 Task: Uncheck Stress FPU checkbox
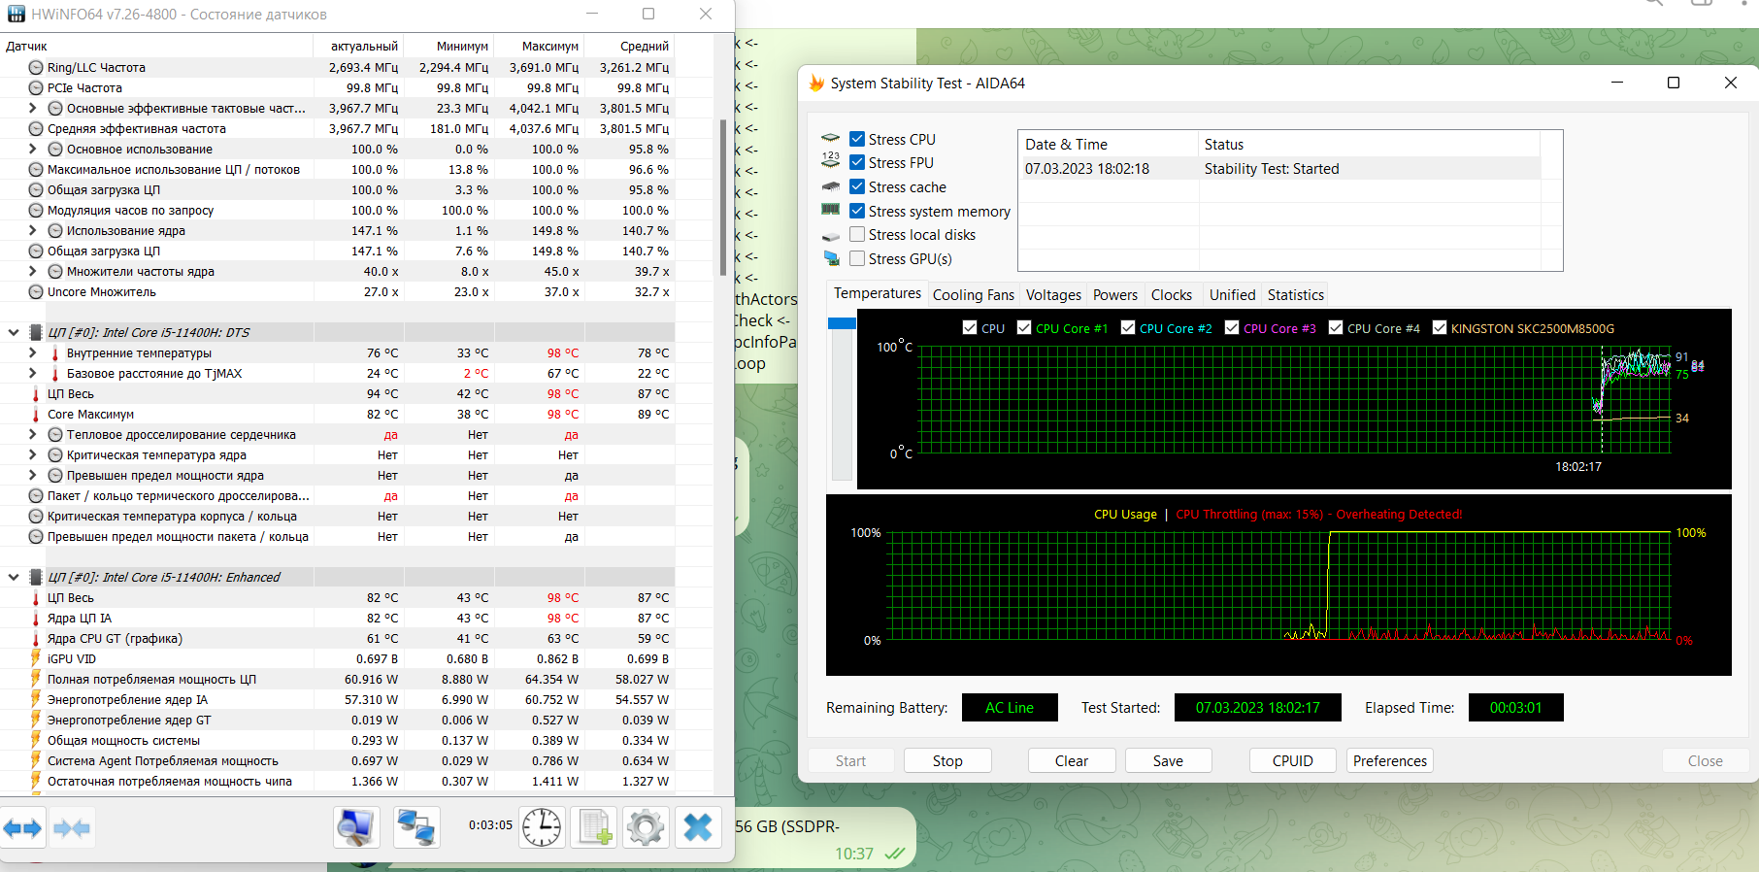pos(857,162)
